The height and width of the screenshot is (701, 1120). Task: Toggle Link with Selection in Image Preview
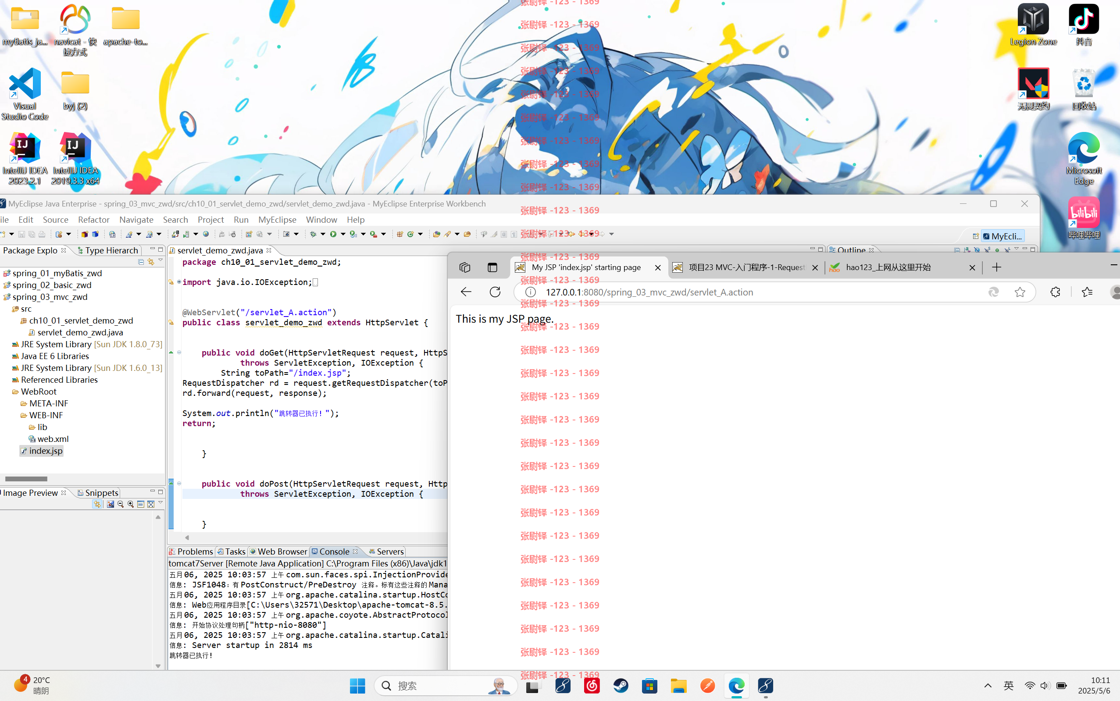click(97, 504)
